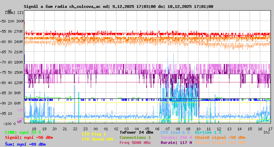Click the '180M' y-axis label
Viewport: 274px width, 147px height.
pos(18,62)
